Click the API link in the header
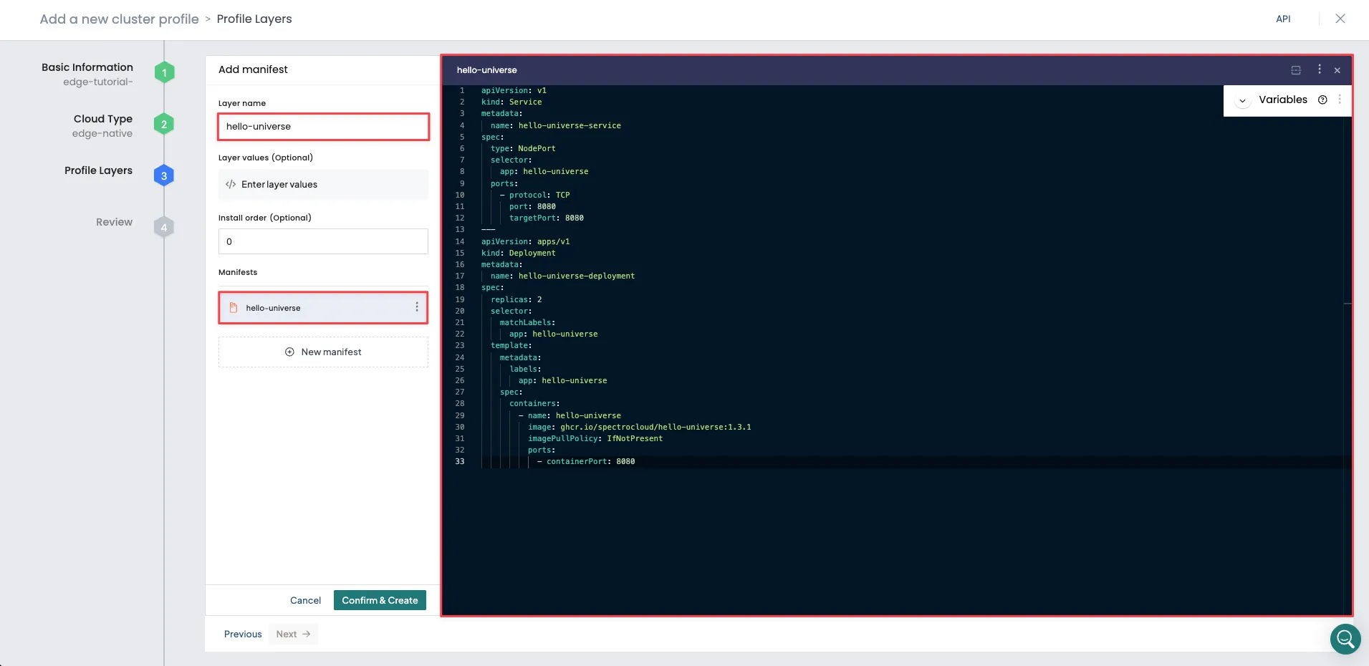Image resolution: width=1369 pixels, height=666 pixels. pos(1283,19)
